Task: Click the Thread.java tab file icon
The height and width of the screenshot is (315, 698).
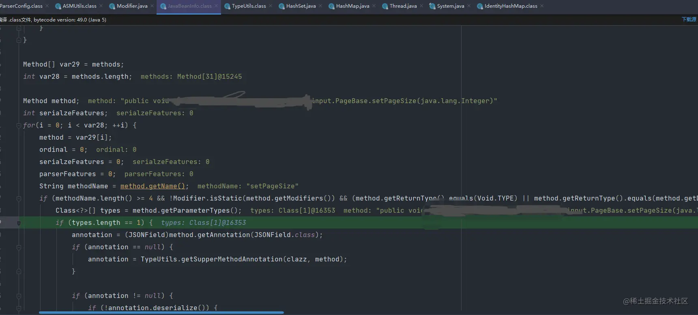Action: 385,6
